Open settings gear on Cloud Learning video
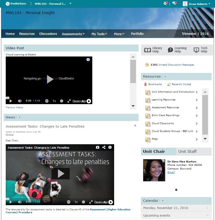 click(62, 101)
